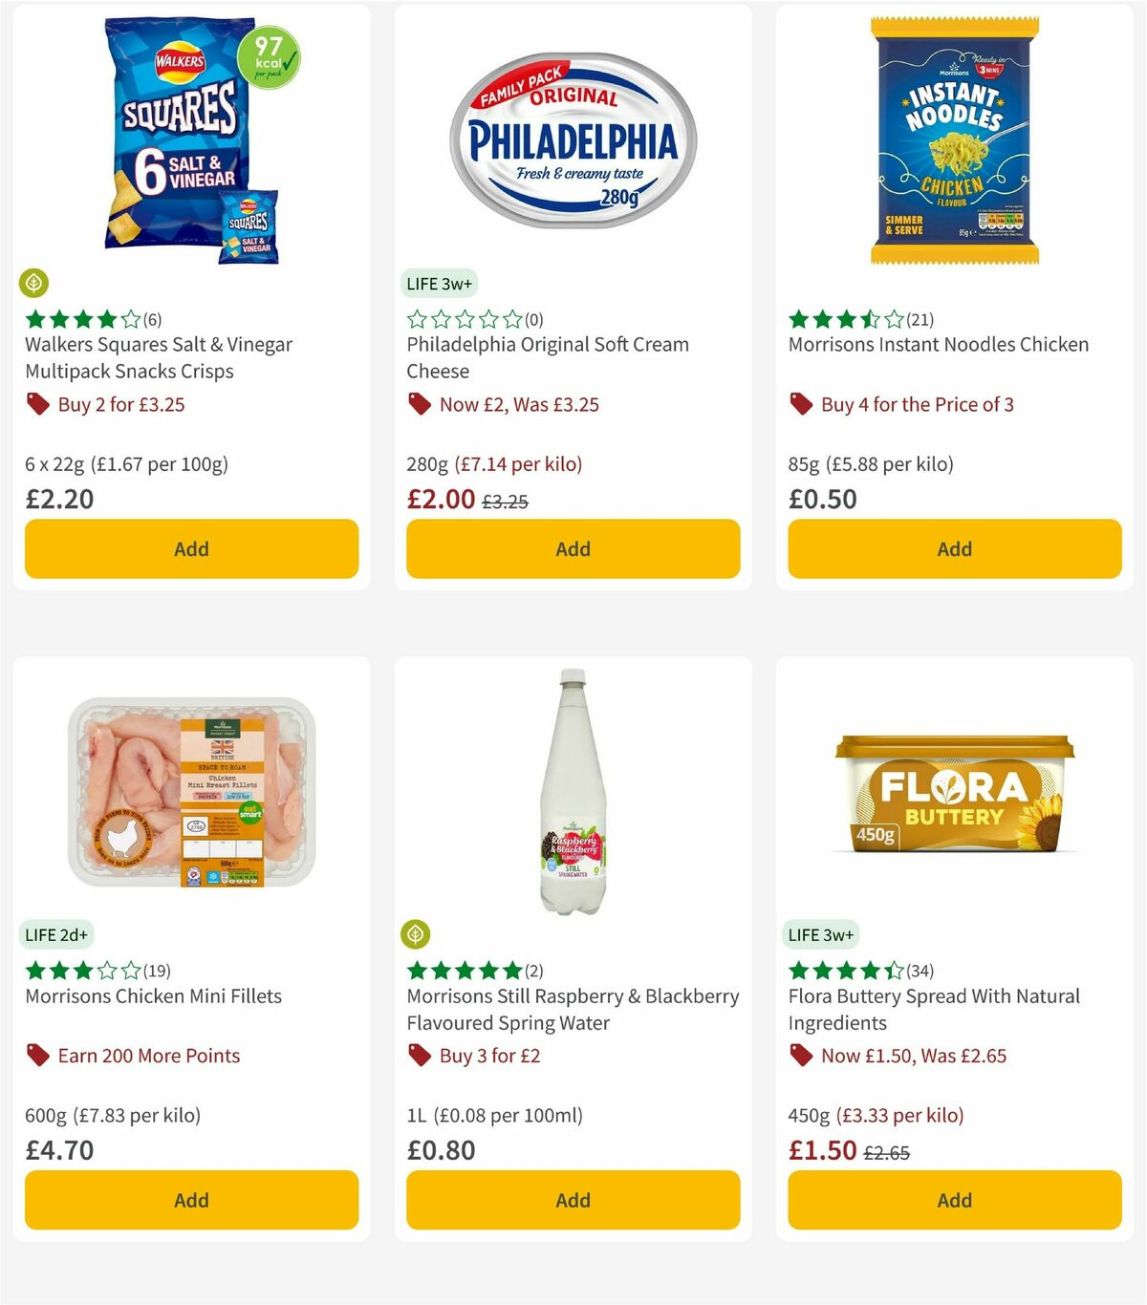1147x1305 pixels.
Task: Click the star rating on Flora Buttery Spread
Action: (845, 971)
